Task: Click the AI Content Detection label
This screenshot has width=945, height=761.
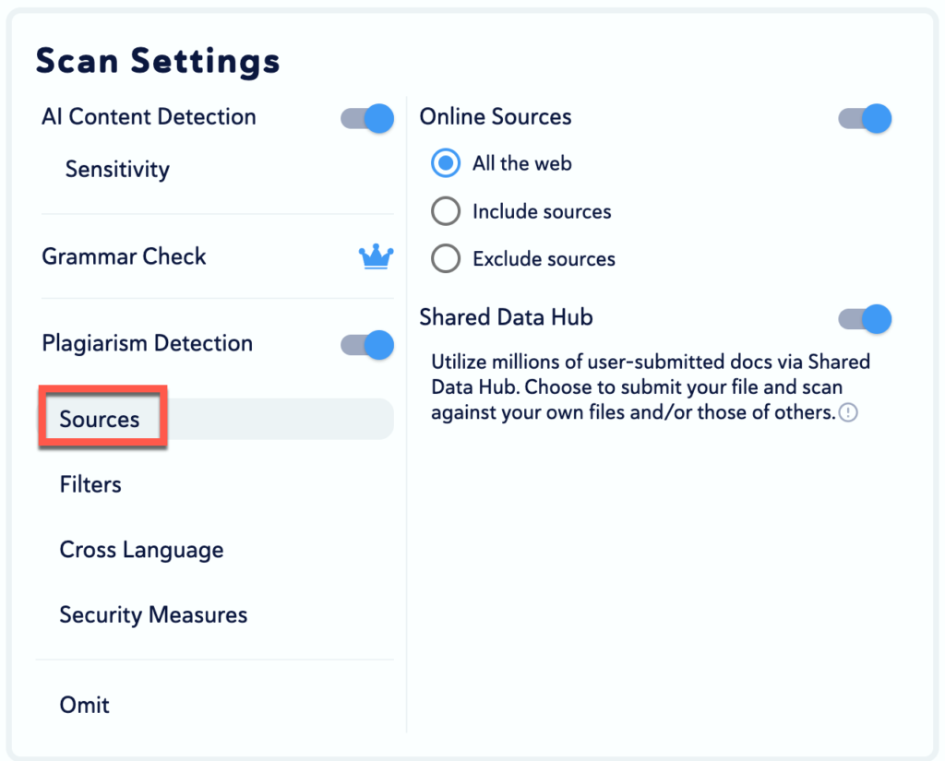Action: pyautogui.click(x=149, y=117)
